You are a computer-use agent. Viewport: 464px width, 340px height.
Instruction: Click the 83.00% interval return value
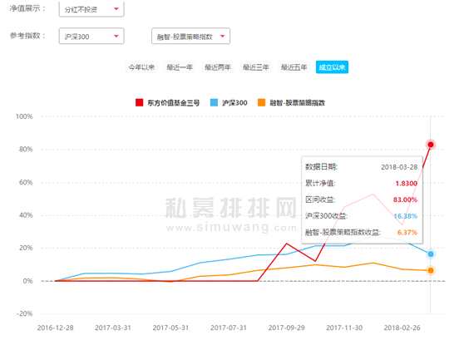tap(405, 200)
